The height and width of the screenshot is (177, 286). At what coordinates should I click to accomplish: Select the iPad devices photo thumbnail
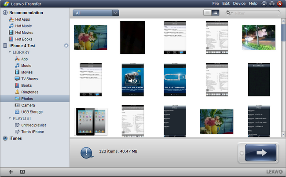coord(91,122)
